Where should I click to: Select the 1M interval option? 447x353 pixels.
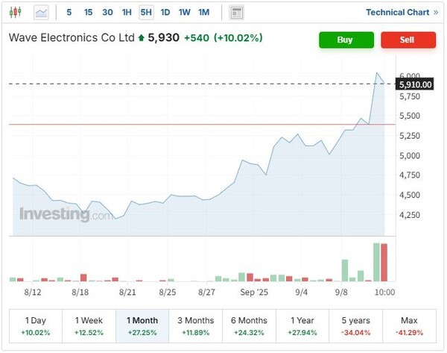pyautogui.click(x=203, y=12)
